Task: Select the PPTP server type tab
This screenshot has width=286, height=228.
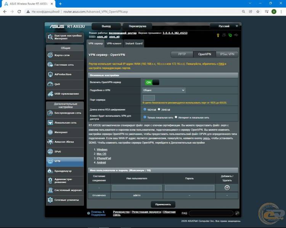Action: 182,54
